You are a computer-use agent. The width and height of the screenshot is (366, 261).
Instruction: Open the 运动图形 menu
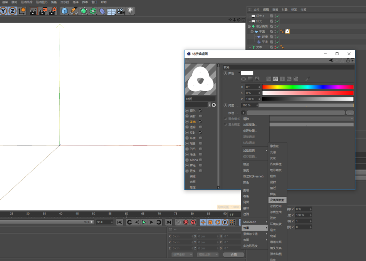tap(42, 2)
